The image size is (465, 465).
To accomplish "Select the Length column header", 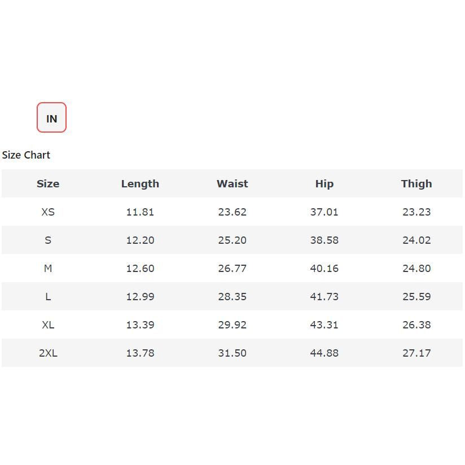I will [x=140, y=184].
